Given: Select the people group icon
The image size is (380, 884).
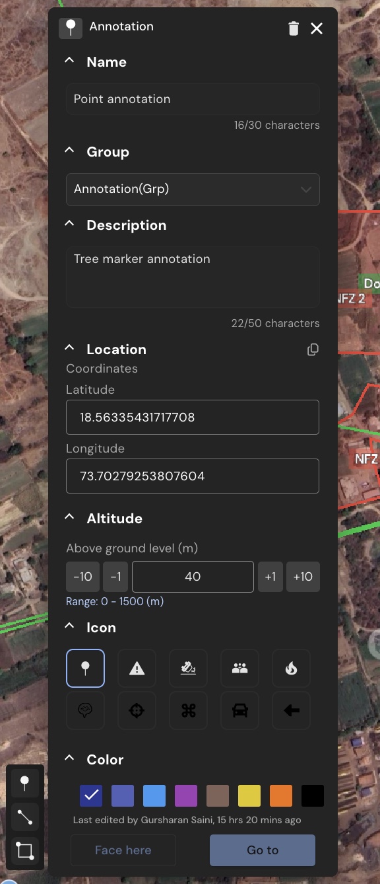Looking at the screenshot, I should click(x=239, y=669).
